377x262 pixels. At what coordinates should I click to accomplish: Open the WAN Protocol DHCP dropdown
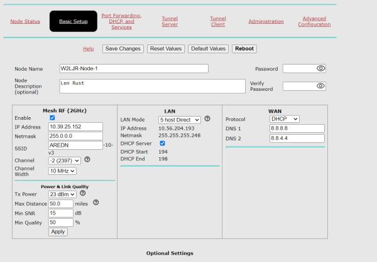click(x=285, y=119)
